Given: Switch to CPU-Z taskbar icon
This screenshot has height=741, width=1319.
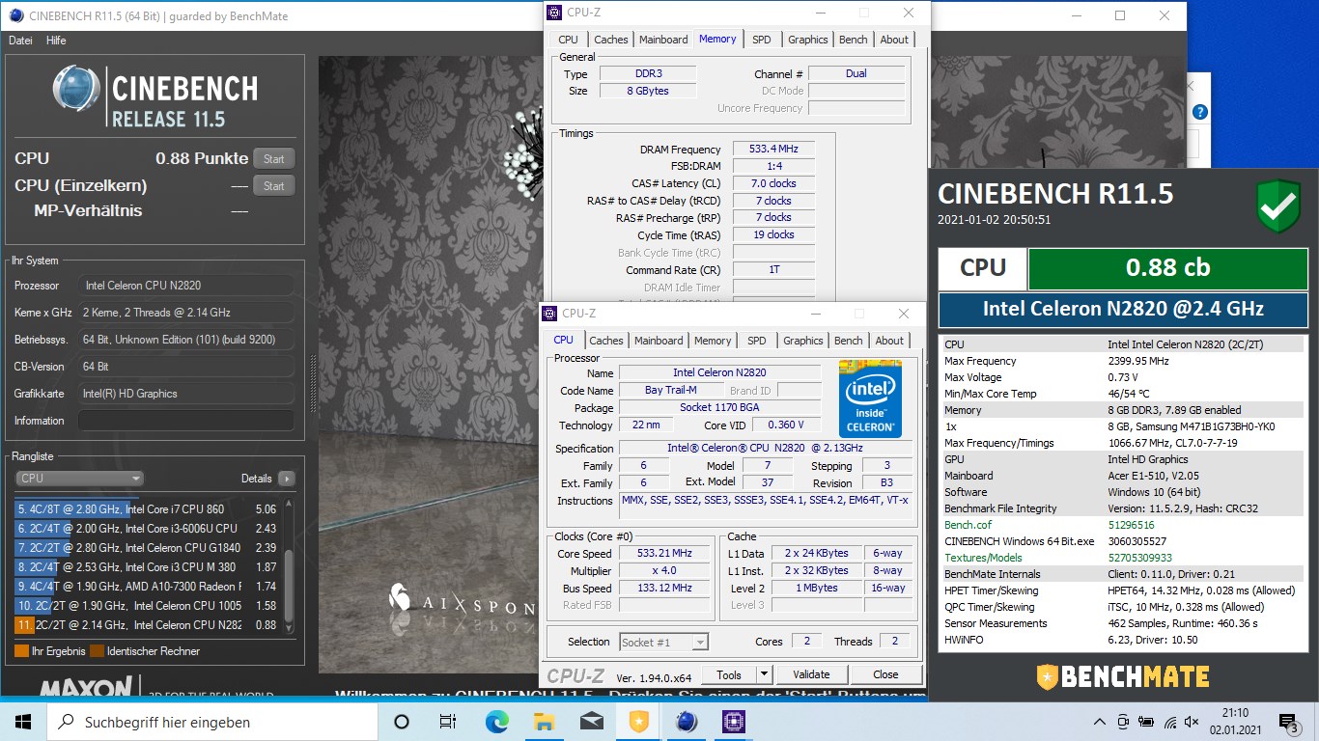Looking at the screenshot, I should 733,721.
